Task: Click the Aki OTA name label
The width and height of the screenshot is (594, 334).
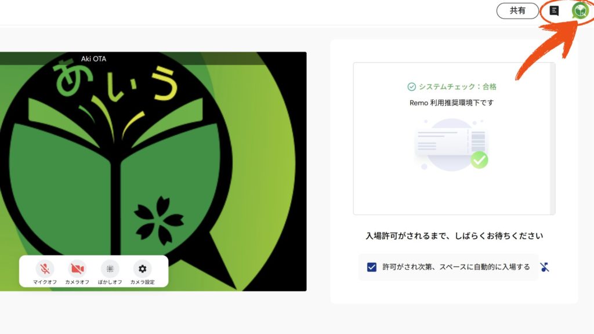Action: [93, 59]
